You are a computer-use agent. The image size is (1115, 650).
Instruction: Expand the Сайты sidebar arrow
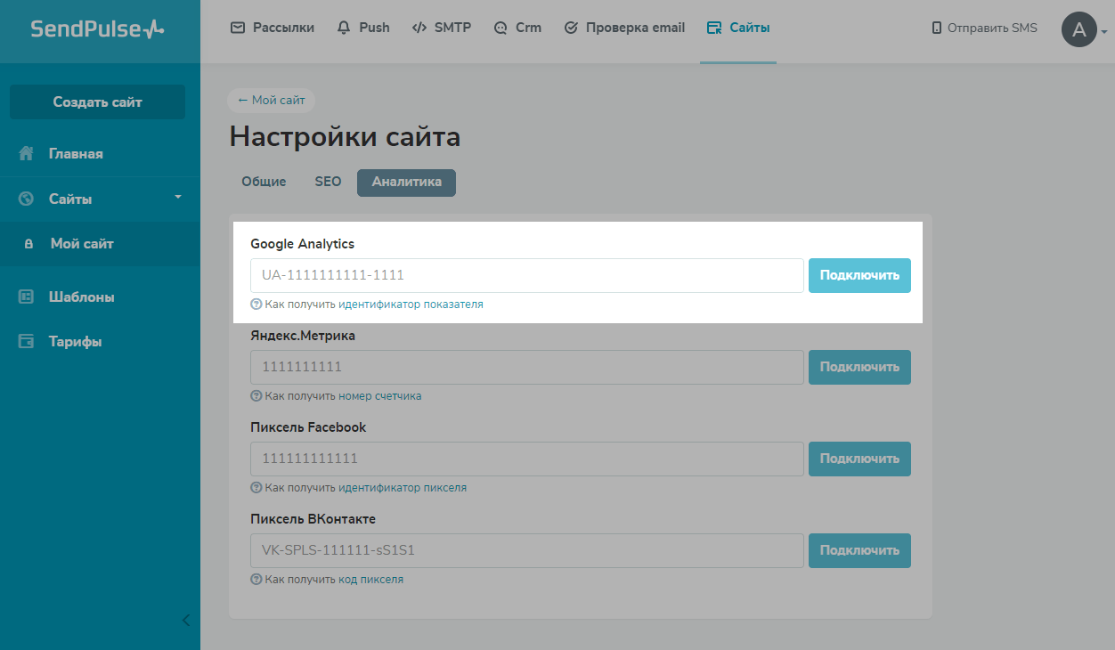click(177, 197)
